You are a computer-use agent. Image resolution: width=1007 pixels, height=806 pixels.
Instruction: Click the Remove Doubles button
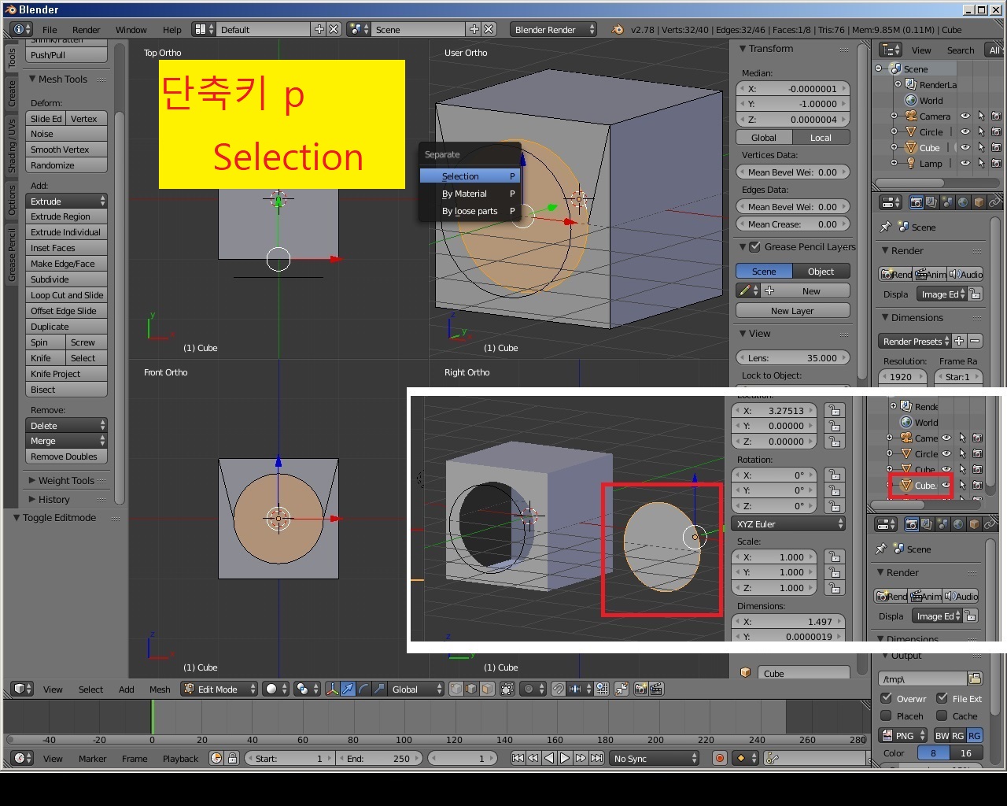[x=67, y=457]
